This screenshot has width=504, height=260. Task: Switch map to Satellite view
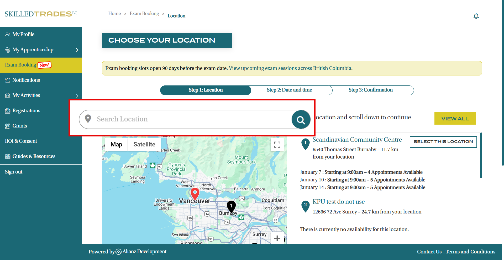tap(144, 144)
